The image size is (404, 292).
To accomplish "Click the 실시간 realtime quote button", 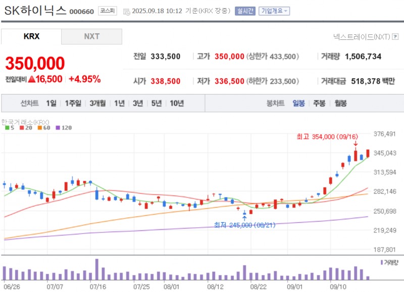I will (245, 9).
